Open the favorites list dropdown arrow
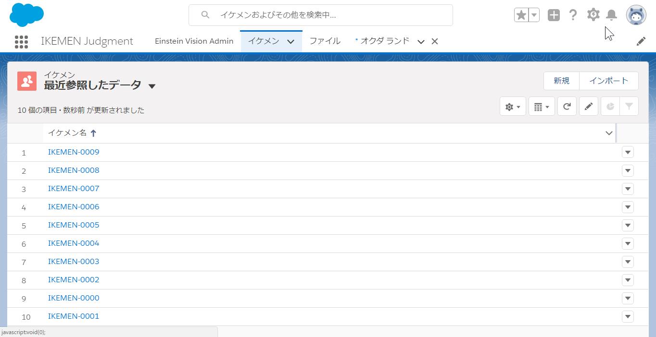 (x=534, y=15)
